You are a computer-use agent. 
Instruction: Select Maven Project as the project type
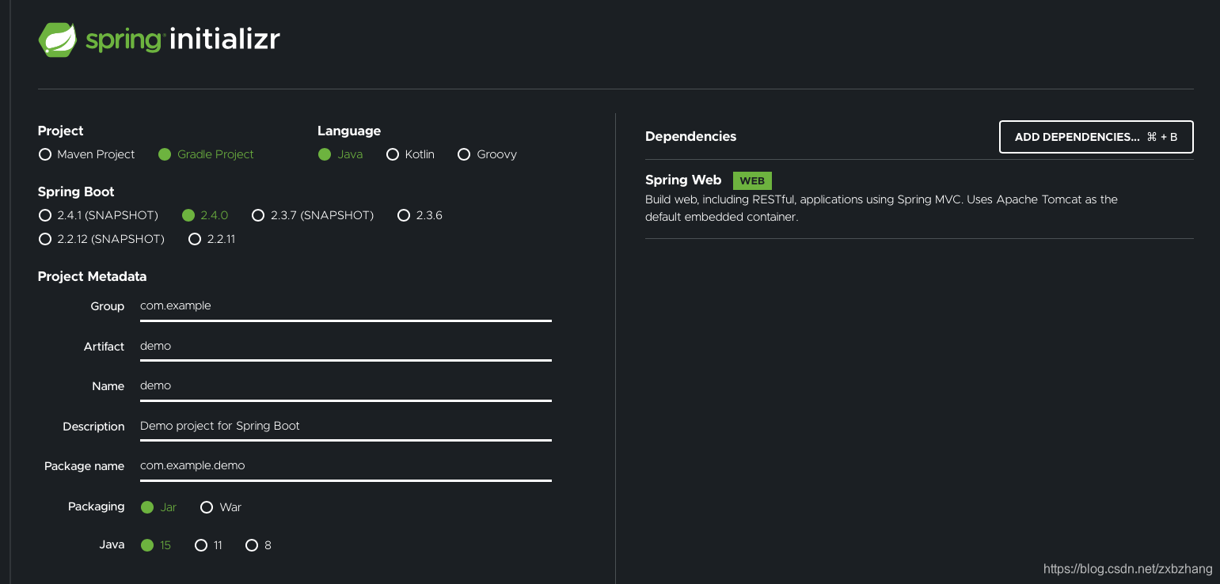pyautogui.click(x=45, y=154)
